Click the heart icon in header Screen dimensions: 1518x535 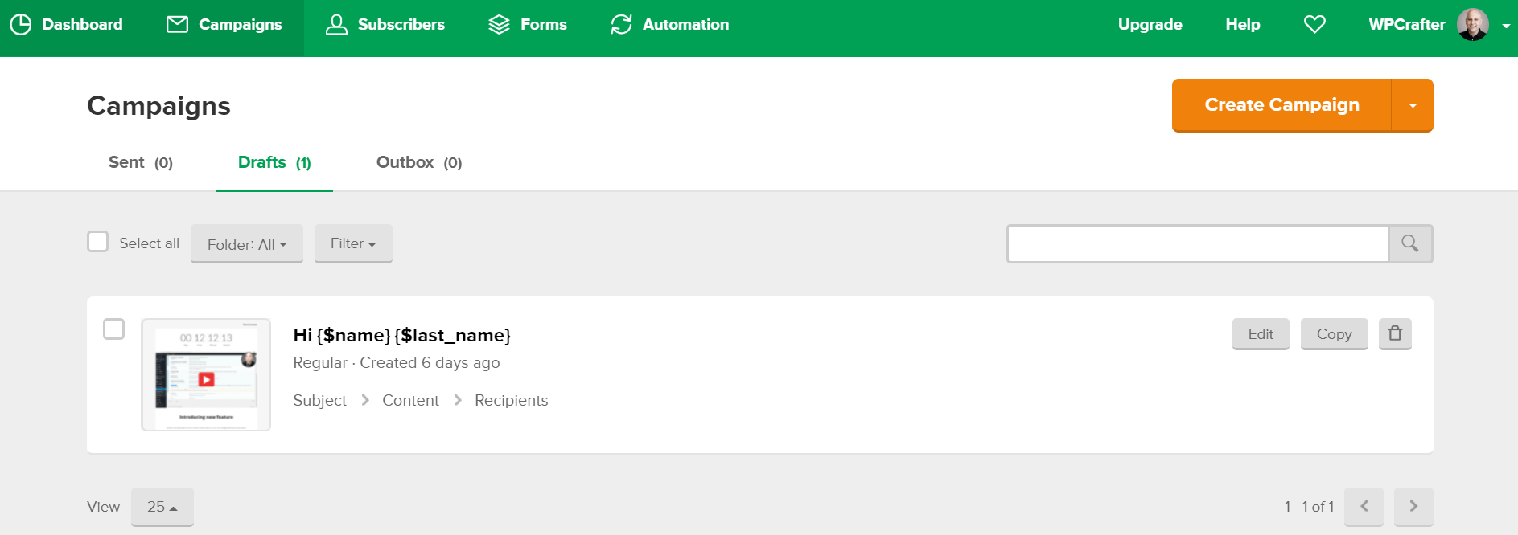coord(1314,25)
